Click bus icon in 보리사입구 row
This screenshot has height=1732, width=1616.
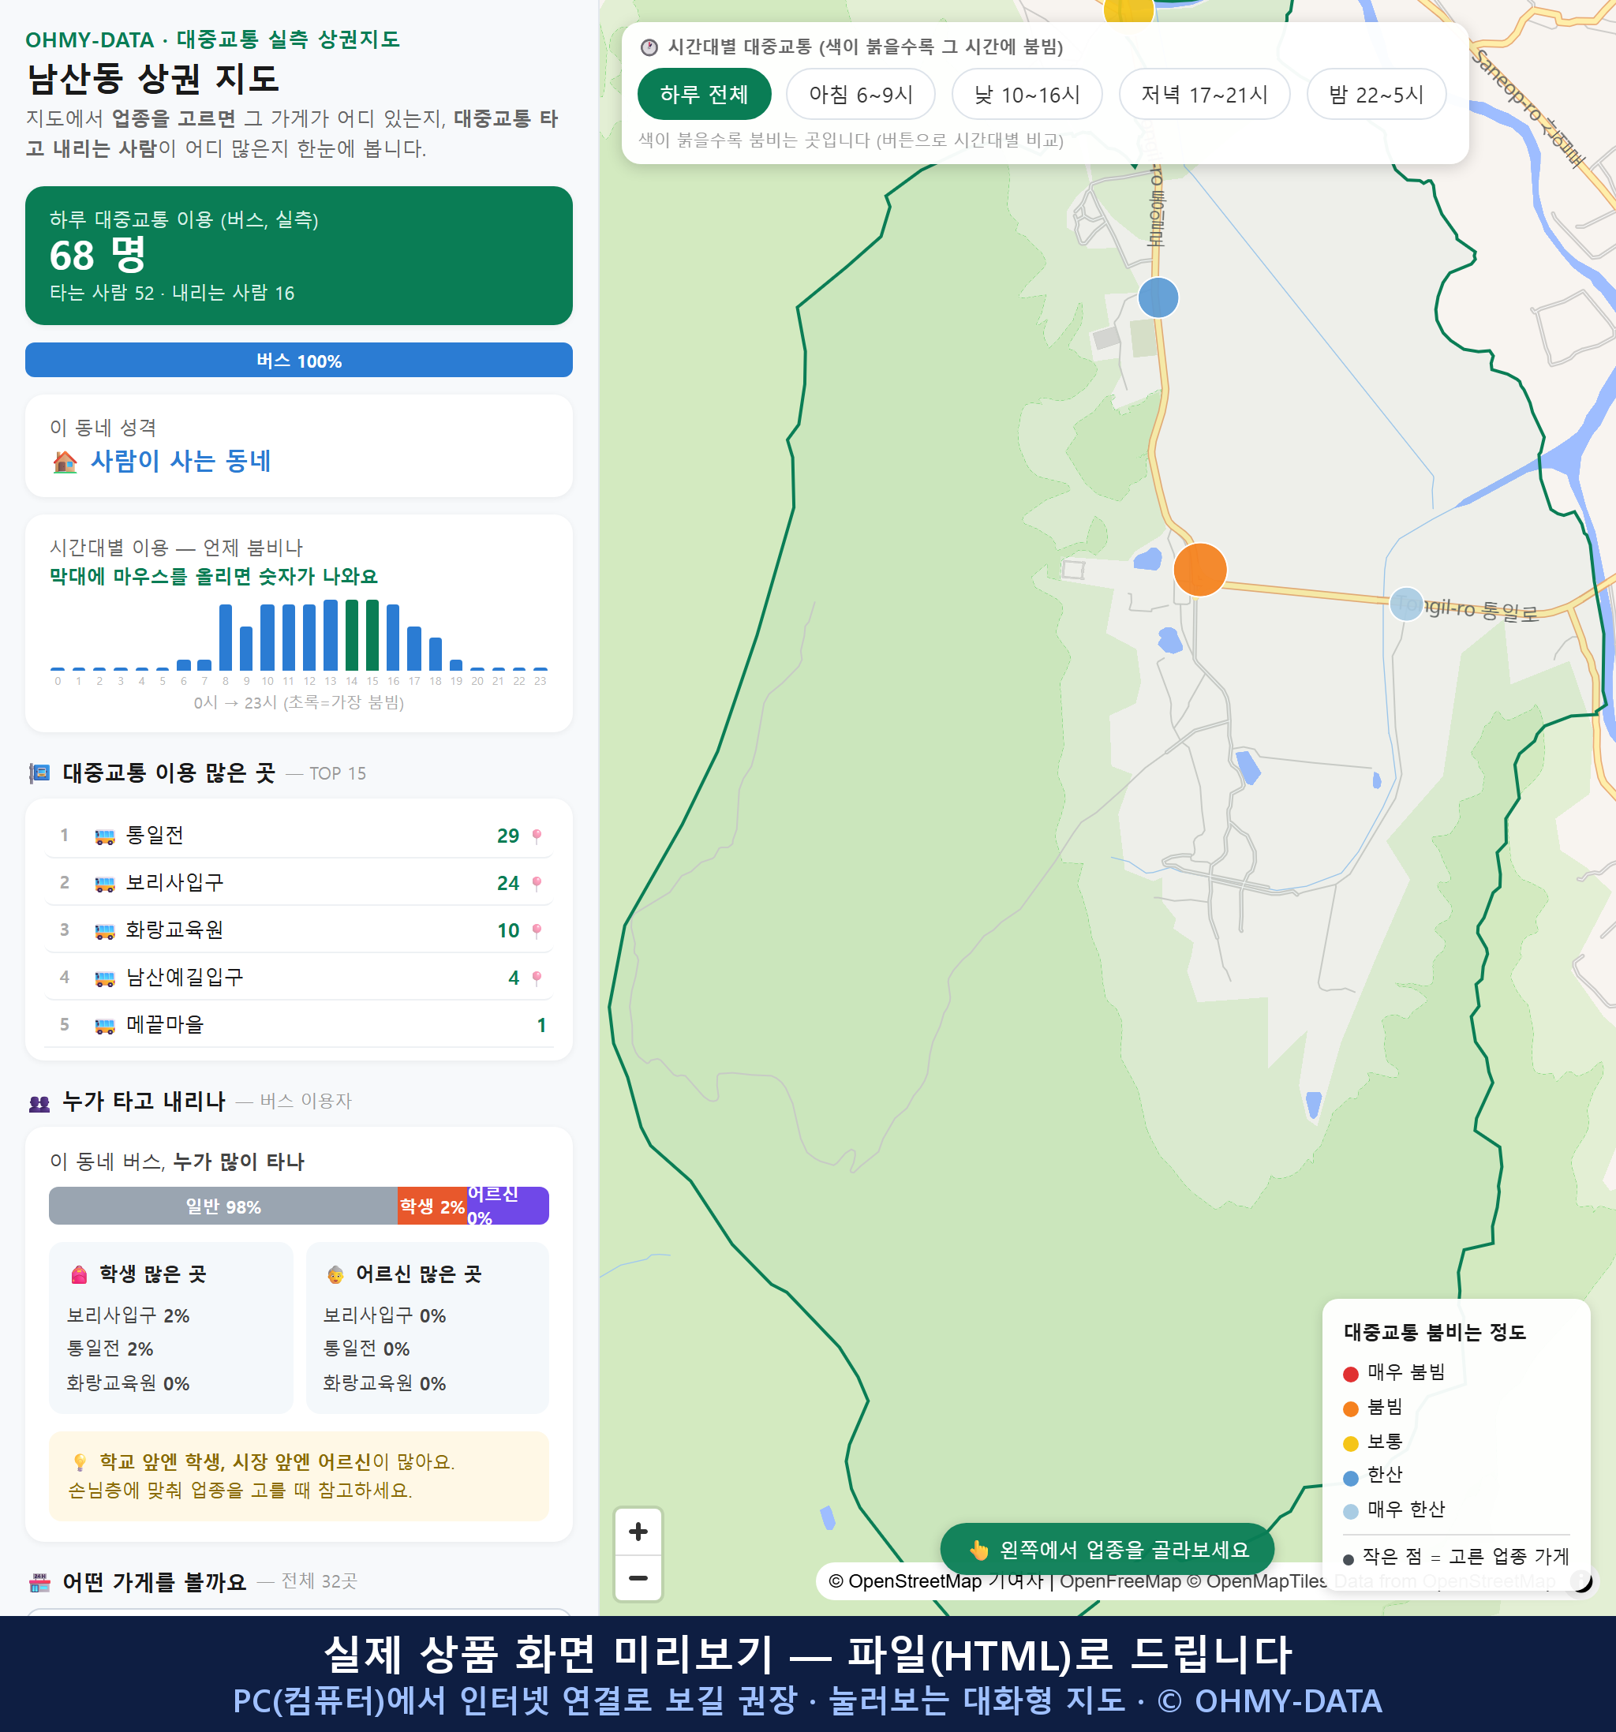point(104,884)
